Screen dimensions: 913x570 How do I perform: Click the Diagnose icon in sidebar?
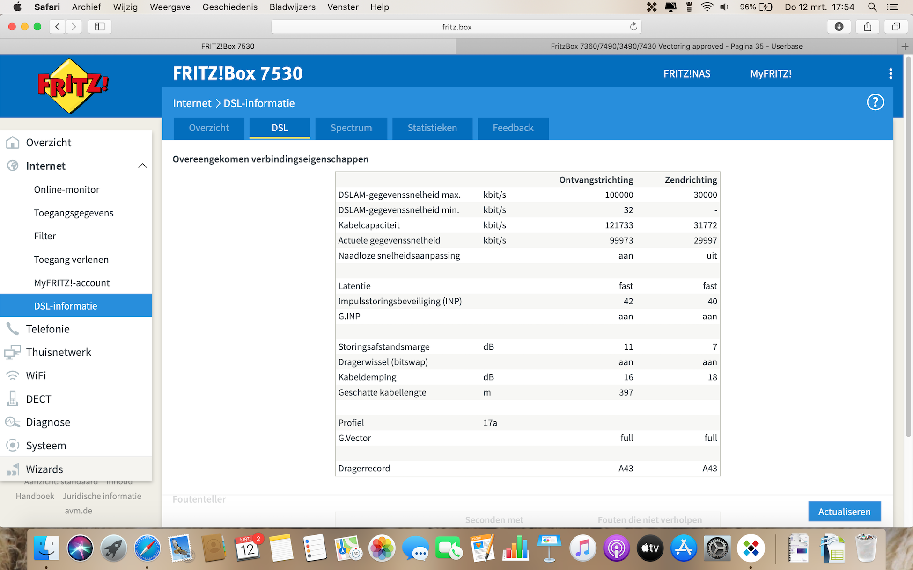tap(13, 422)
